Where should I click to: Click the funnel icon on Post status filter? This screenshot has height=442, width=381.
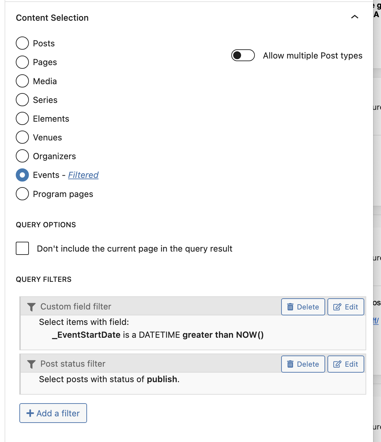[x=31, y=364]
